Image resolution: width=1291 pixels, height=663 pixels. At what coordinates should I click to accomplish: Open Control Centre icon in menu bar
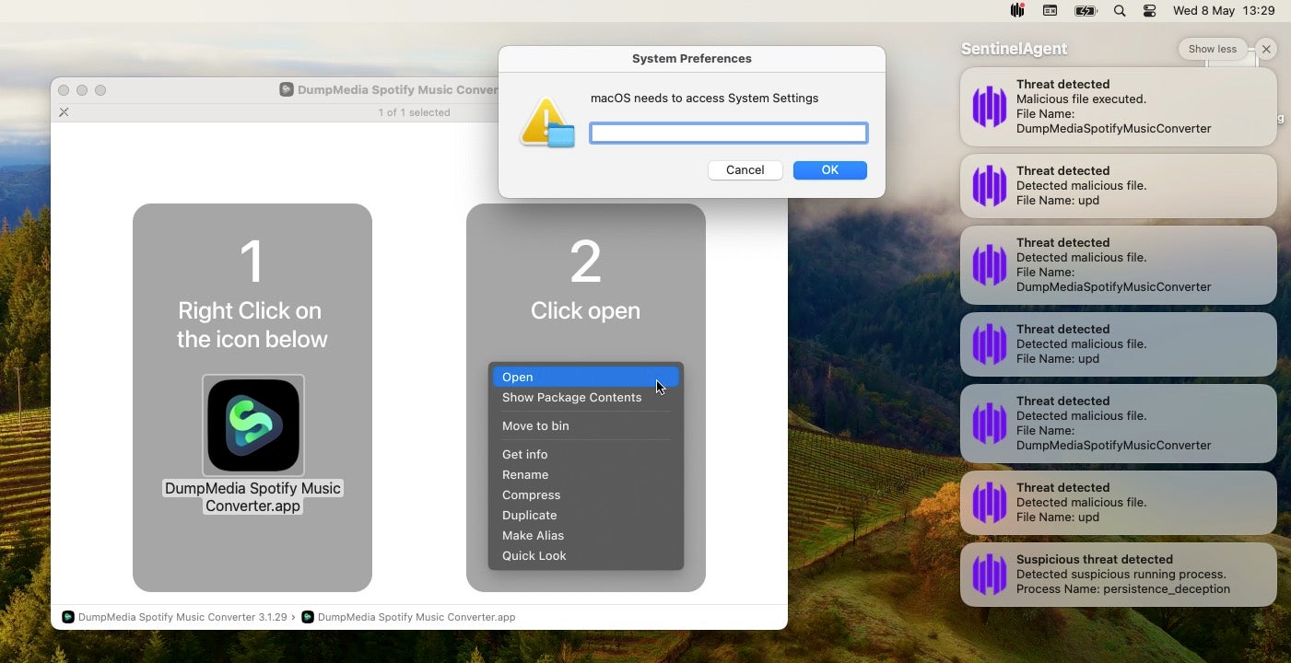click(1149, 11)
